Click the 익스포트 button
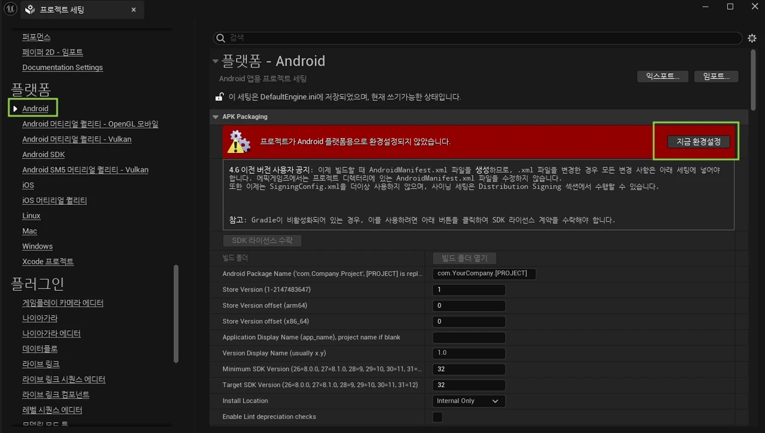The image size is (765, 433). (662, 76)
